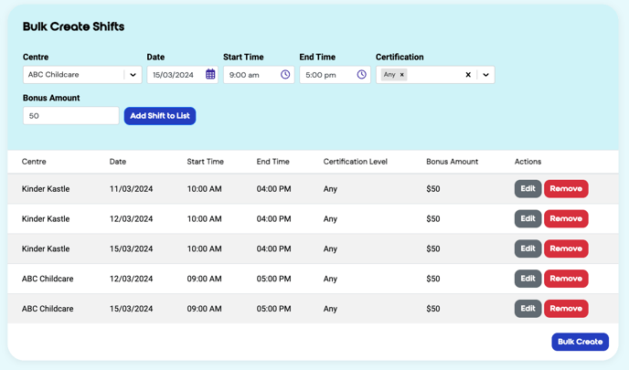
Task: Expand the Certification dropdown
Action: click(485, 75)
